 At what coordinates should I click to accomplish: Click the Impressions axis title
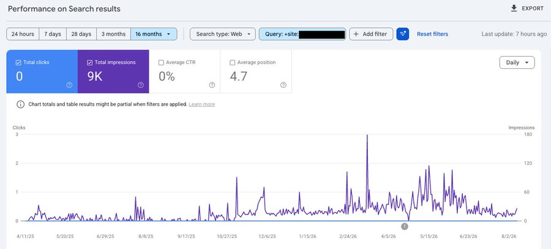pos(522,128)
